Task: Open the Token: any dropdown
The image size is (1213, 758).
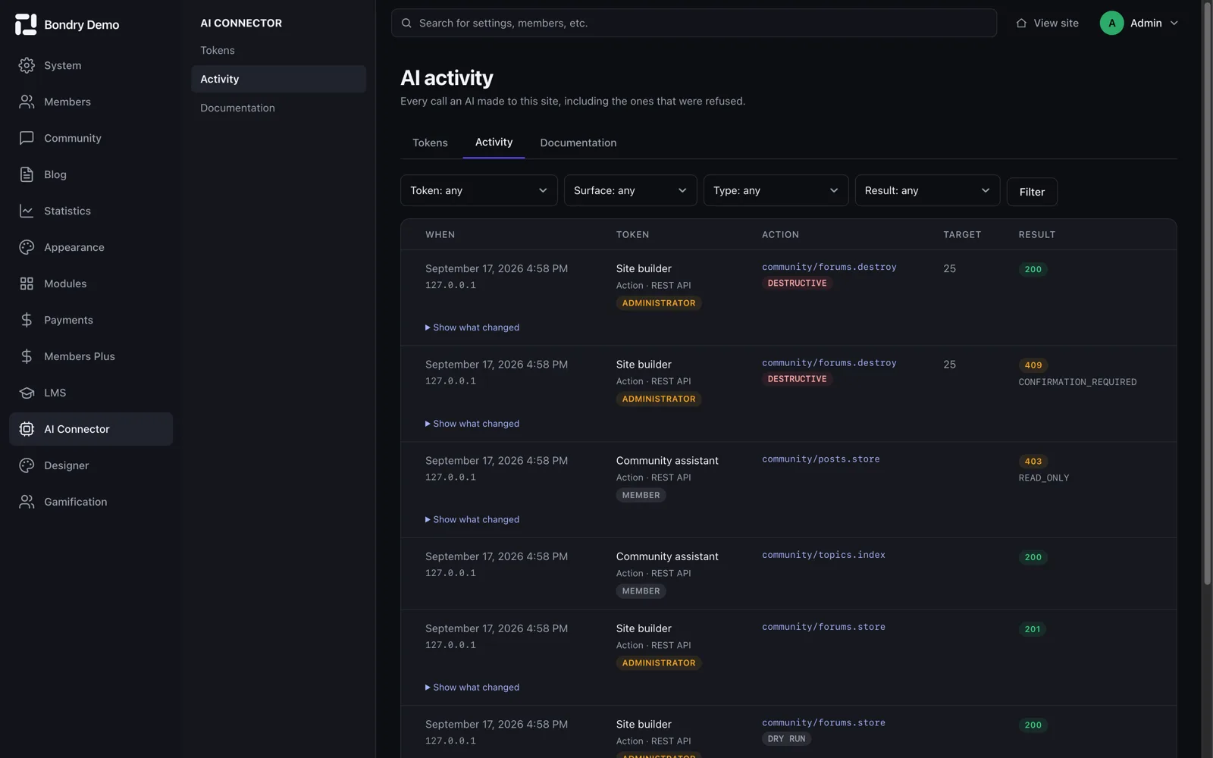Action: point(478,190)
